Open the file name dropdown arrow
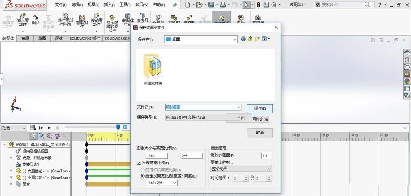 (x=238, y=107)
